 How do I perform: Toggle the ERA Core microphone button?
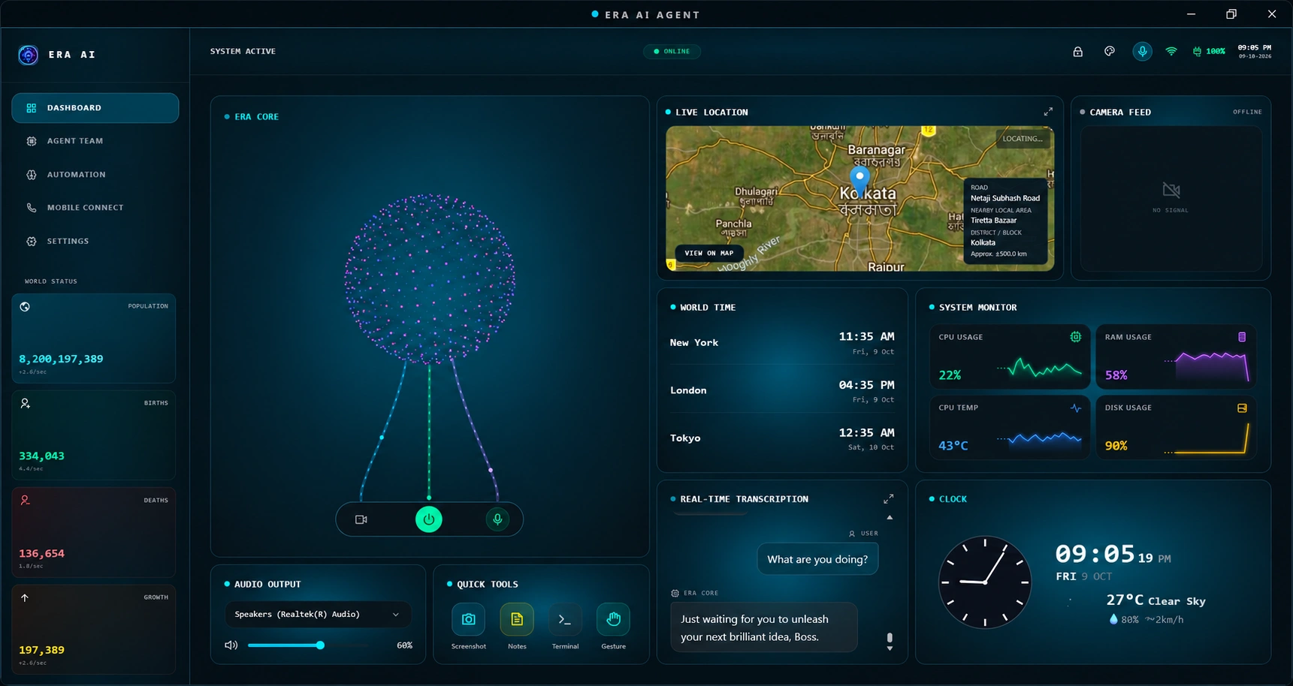pos(497,519)
